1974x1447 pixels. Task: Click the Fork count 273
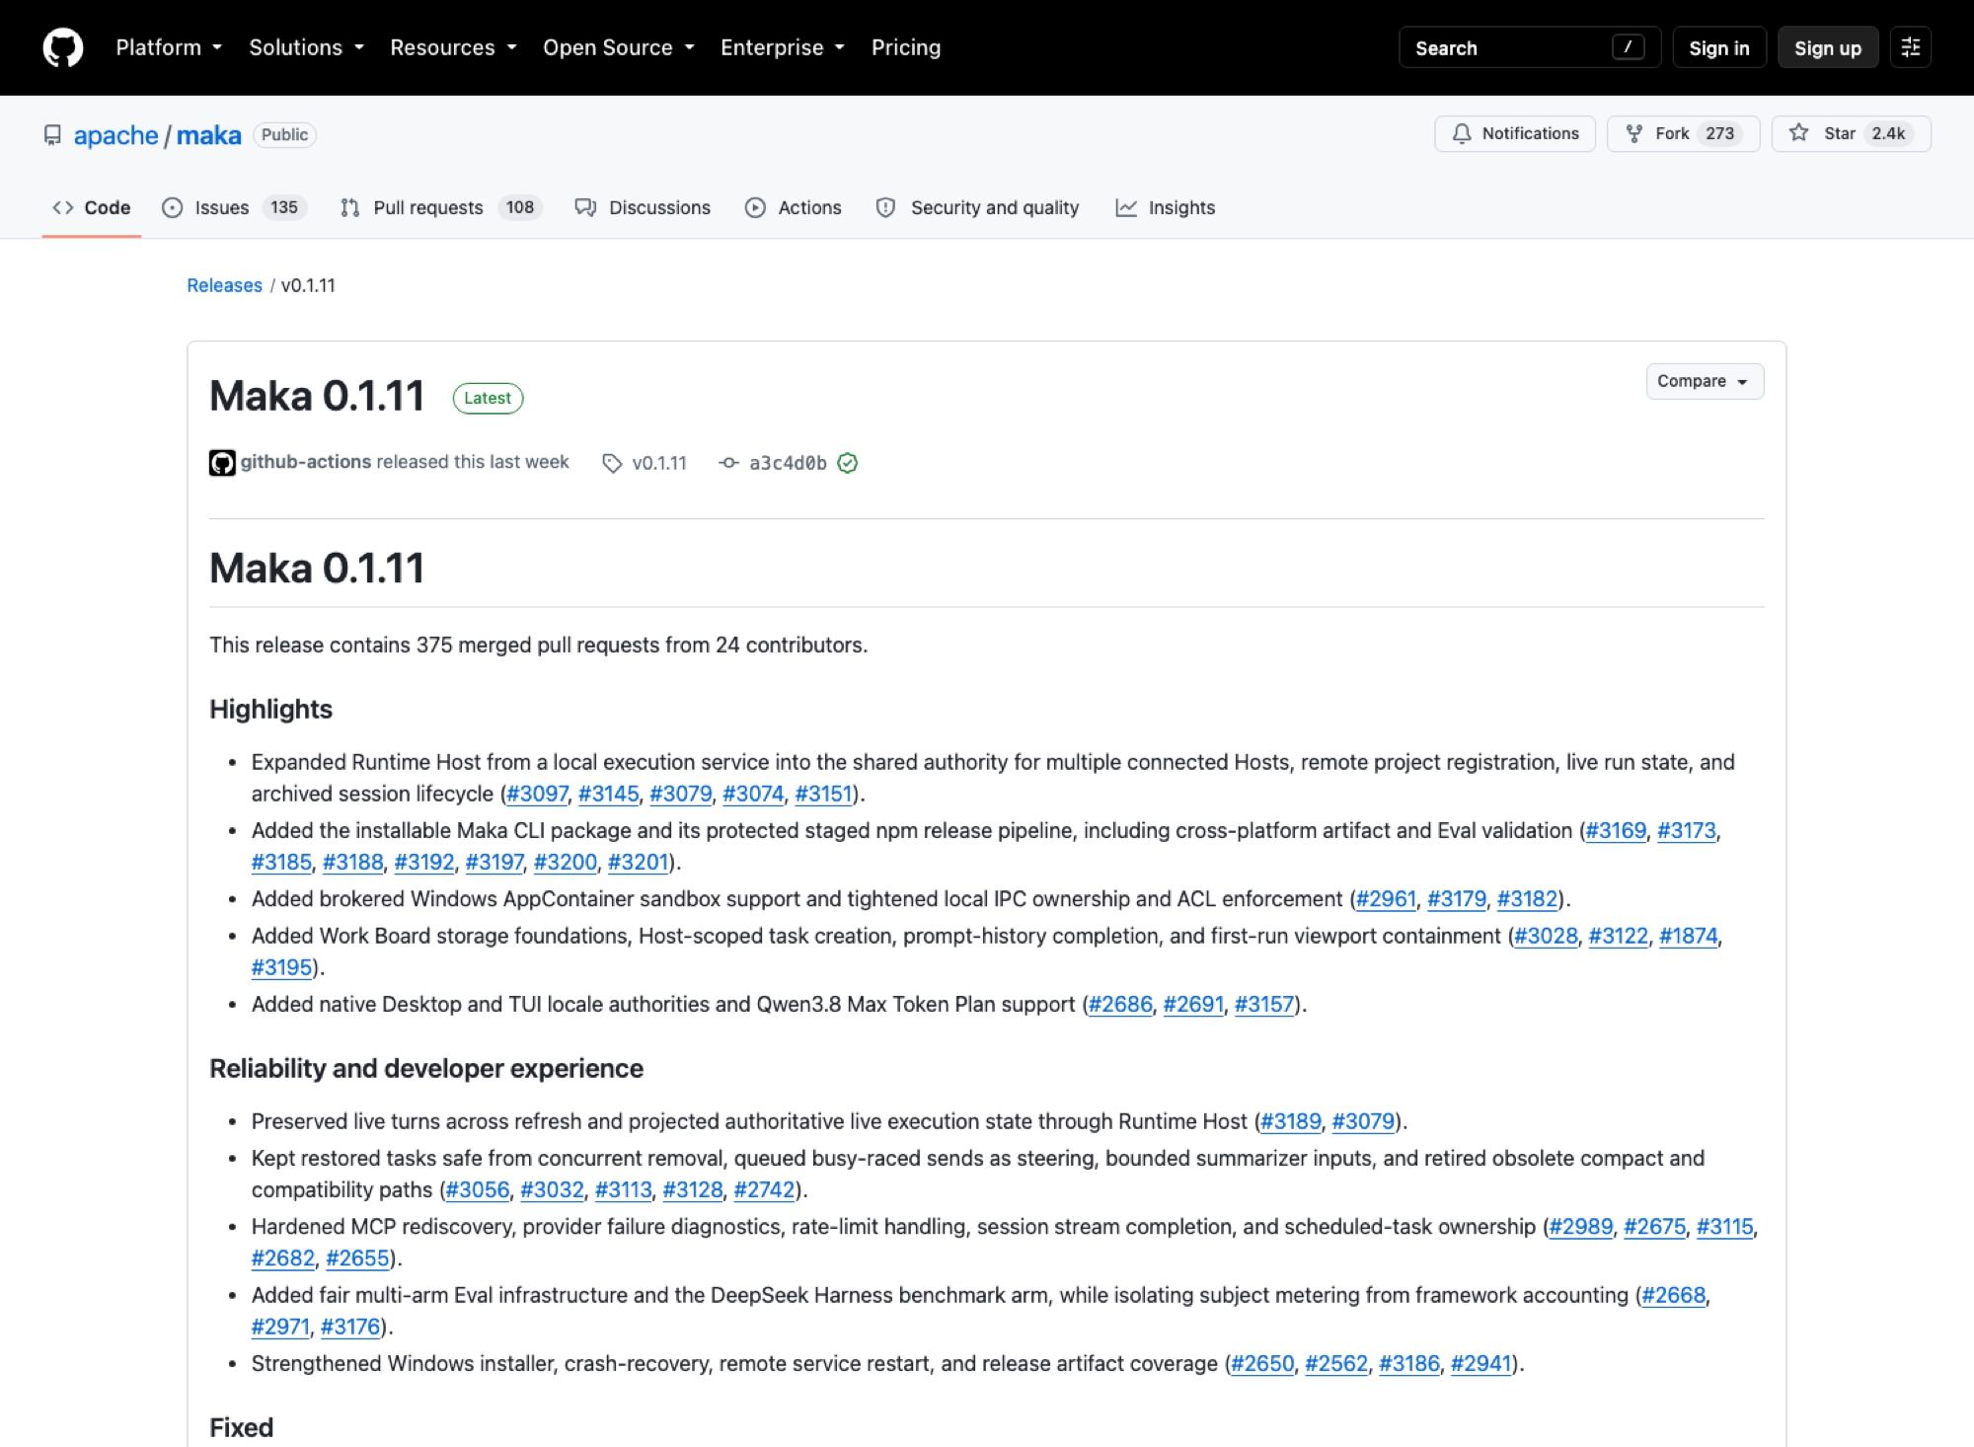[1719, 133]
